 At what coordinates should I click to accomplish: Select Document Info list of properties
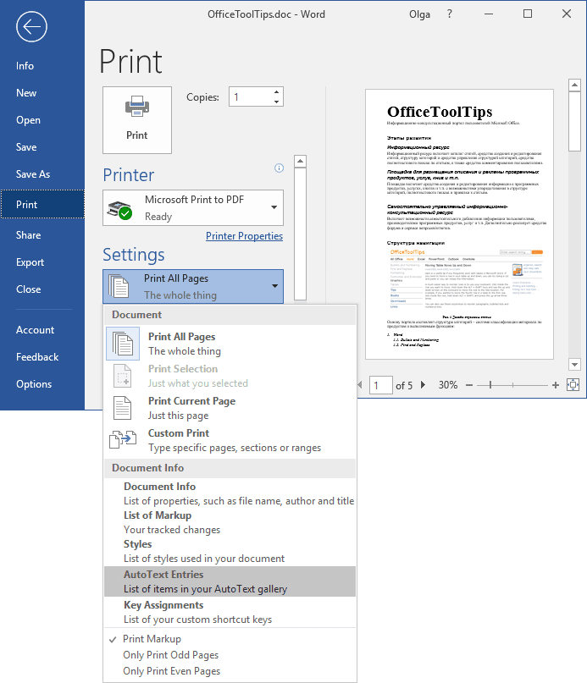tap(230, 493)
